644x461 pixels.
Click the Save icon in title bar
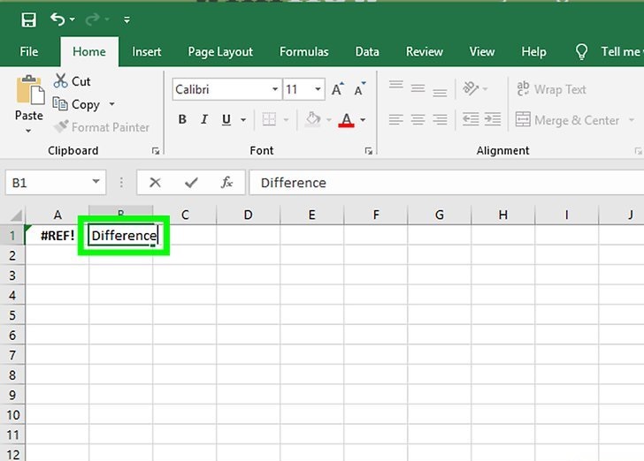(x=28, y=19)
